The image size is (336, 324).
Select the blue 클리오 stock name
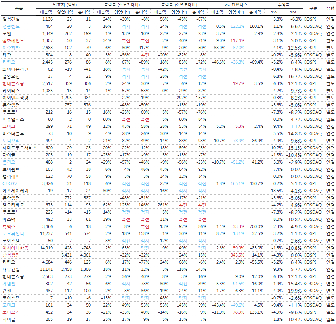coord(9,162)
